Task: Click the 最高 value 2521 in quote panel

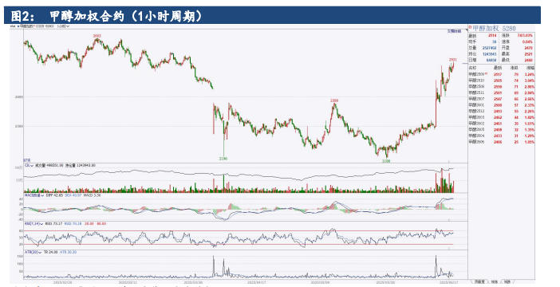Action: [x=529, y=54]
